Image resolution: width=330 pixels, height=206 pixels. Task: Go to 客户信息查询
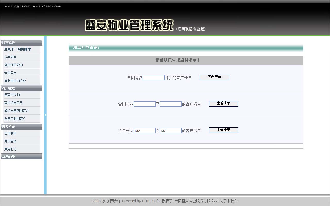tap(13, 65)
